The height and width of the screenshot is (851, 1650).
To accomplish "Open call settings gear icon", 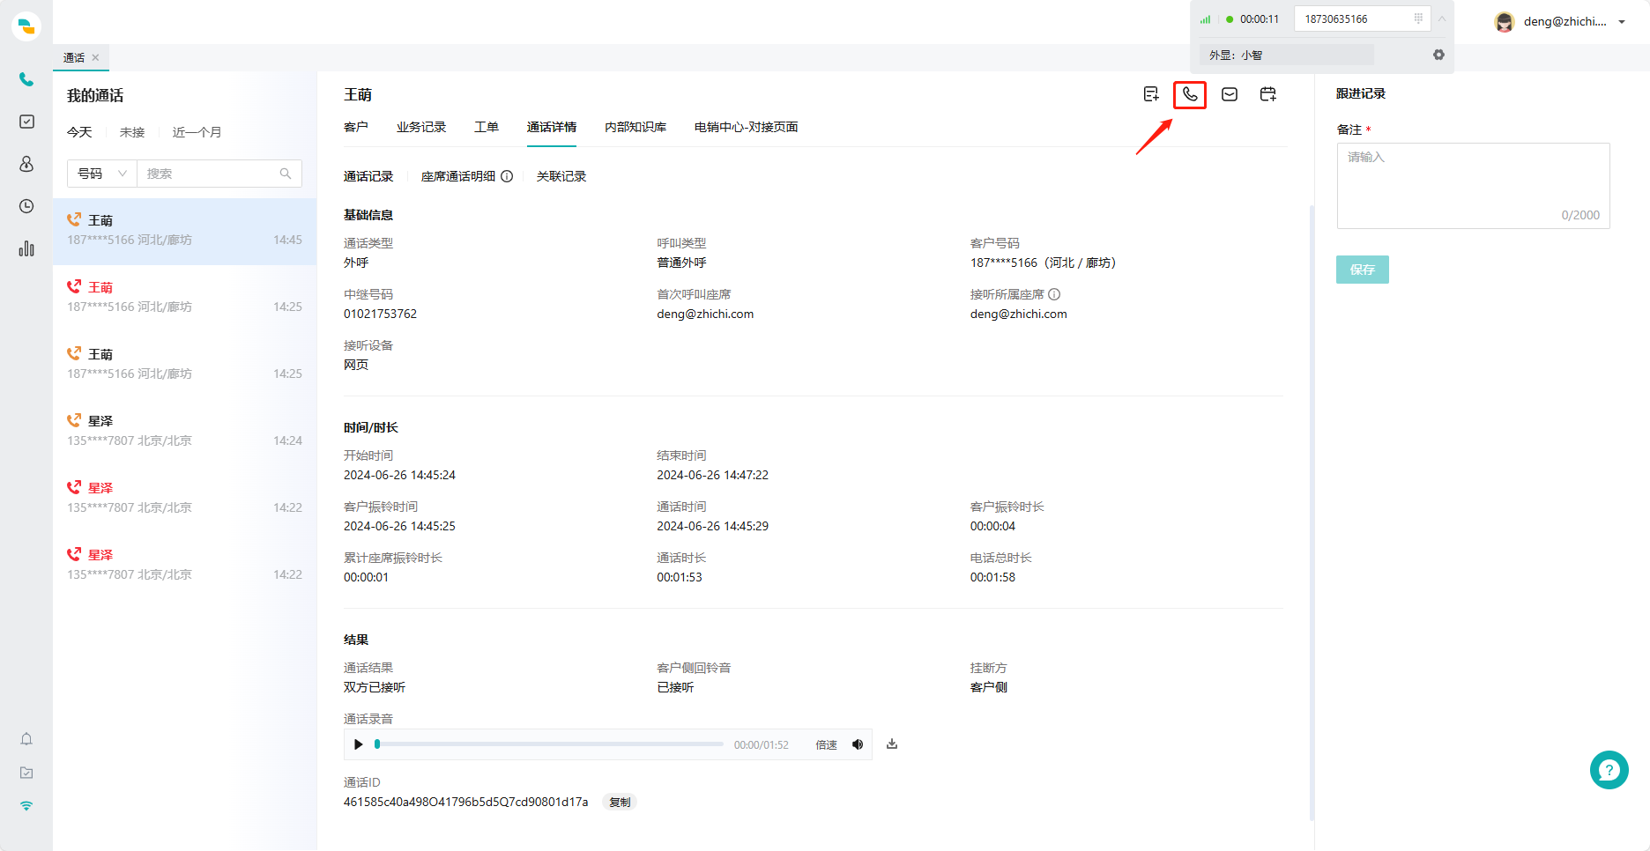I will (x=1438, y=55).
